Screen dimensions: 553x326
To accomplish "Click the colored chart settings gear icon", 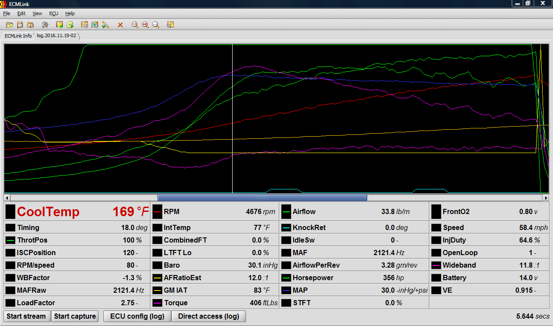I will click(x=95, y=25).
